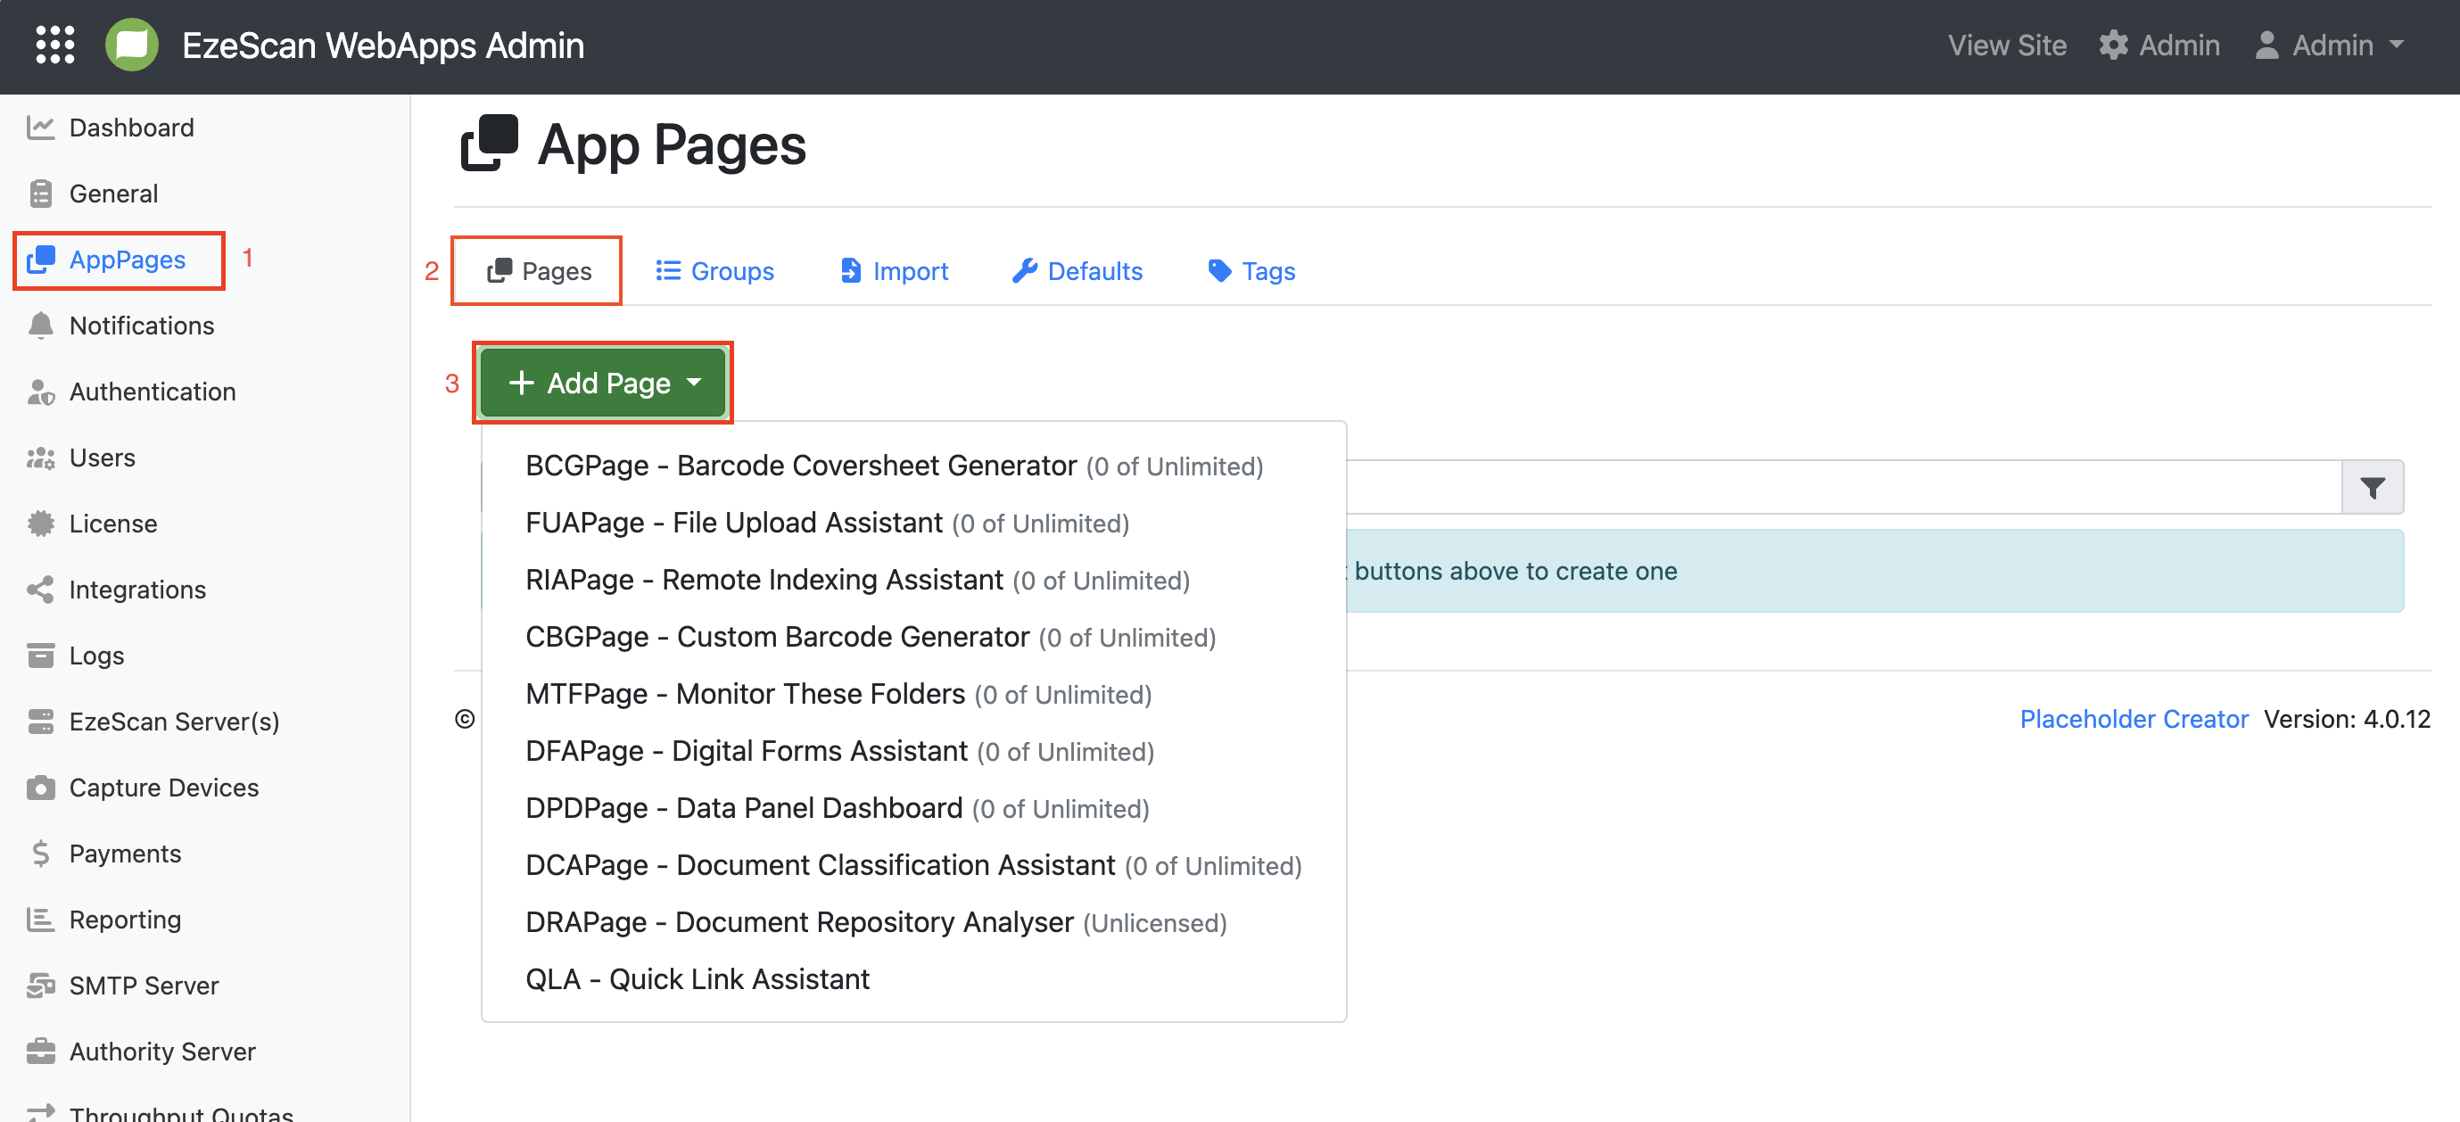The width and height of the screenshot is (2460, 1122).
Task: Click the View Site link
Action: tap(2006, 45)
